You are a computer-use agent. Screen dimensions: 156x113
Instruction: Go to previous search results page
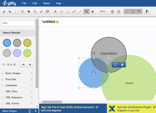pyautogui.click(x=24, y=65)
